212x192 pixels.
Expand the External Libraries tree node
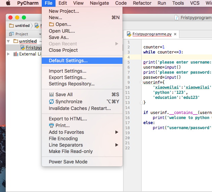(x=8, y=54)
